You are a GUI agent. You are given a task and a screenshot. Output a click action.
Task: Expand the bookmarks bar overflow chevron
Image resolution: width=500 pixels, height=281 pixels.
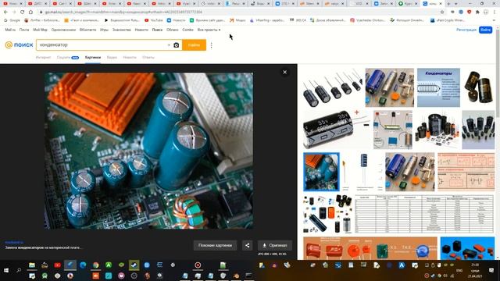495,20
